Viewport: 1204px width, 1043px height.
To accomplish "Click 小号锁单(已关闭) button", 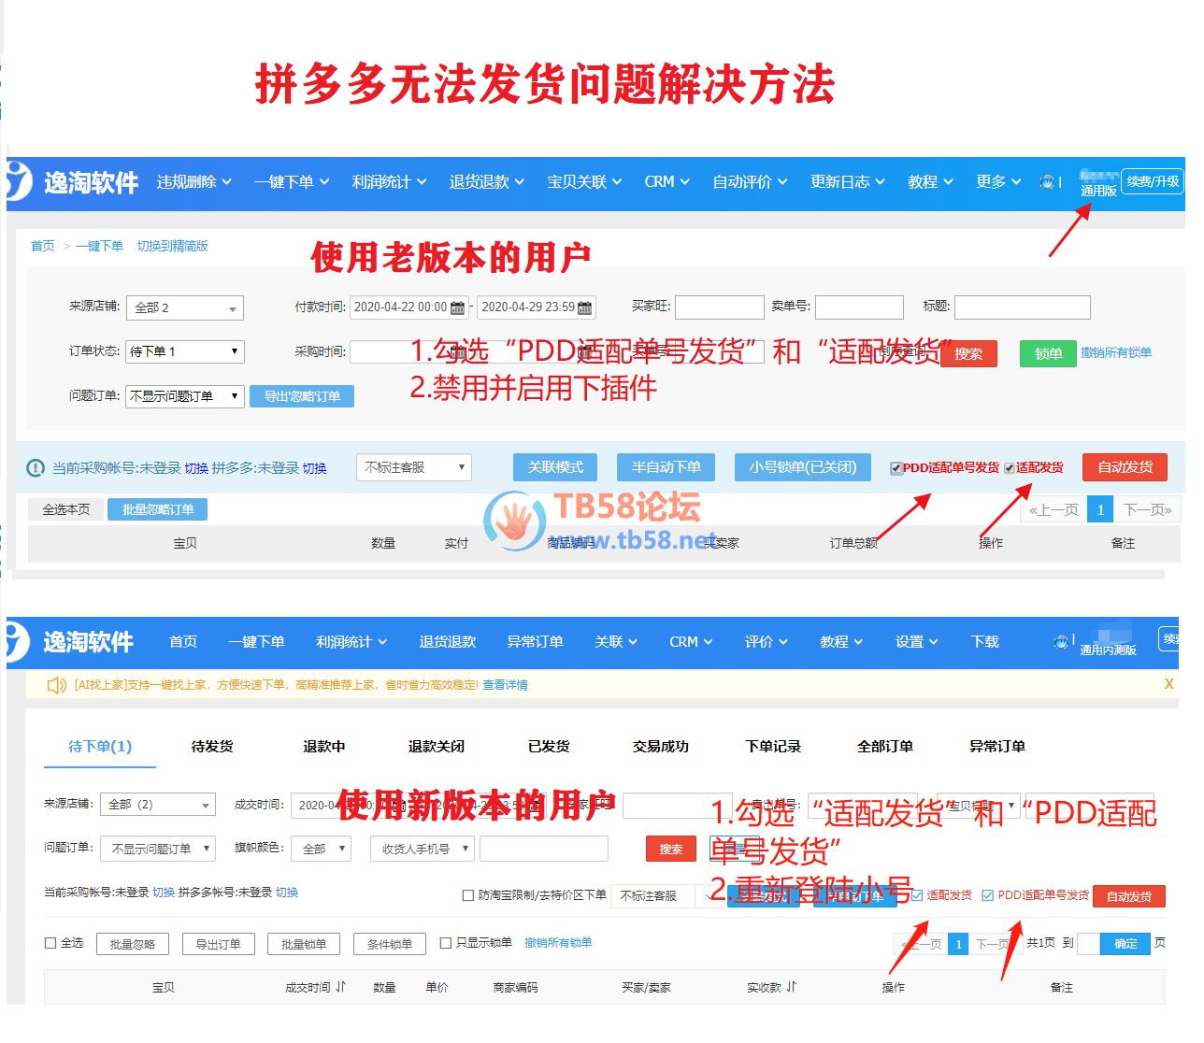I will point(802,467).
